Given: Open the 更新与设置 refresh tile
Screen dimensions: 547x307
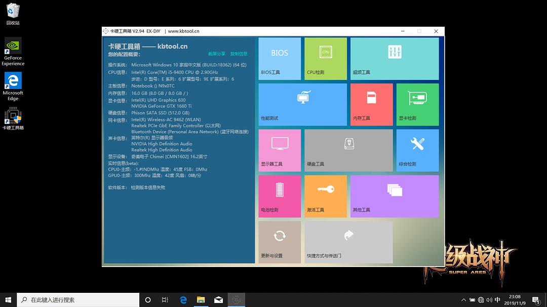Looking at the screenshot, I should [280, 242].
